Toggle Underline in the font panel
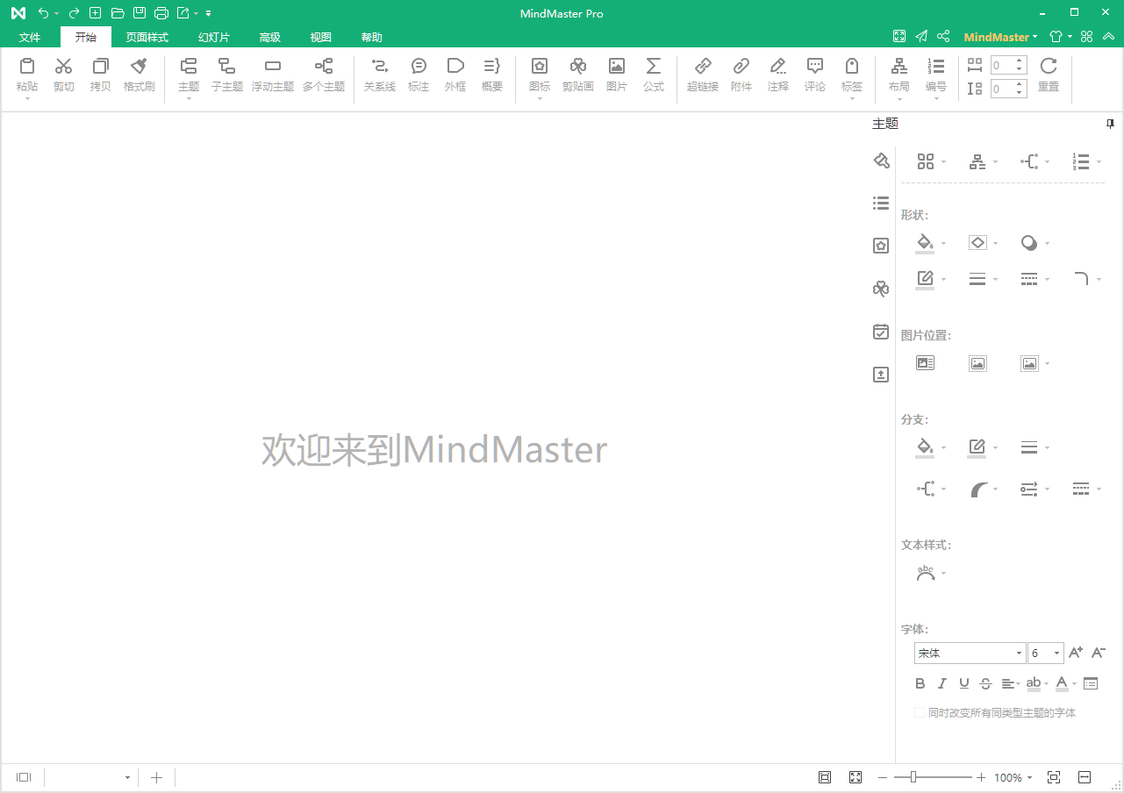This screenshot has height=793, width=1124. click(x=964, y=683)
